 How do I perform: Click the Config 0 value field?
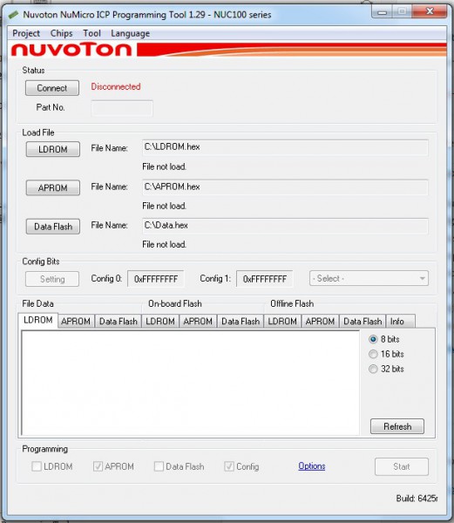(x=156, y=279)
